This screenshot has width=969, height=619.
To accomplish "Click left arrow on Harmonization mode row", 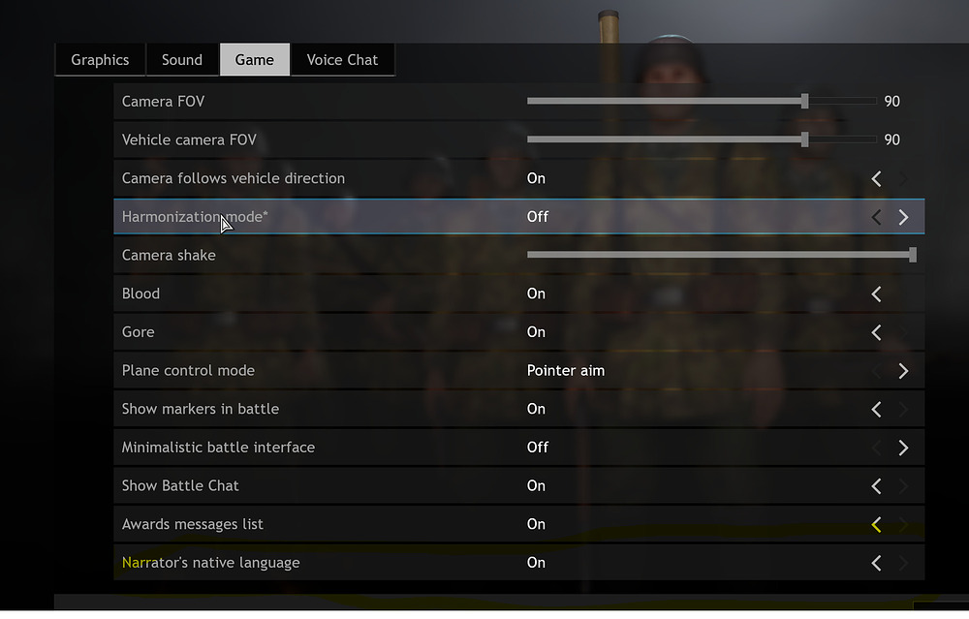I will [876, 217].
